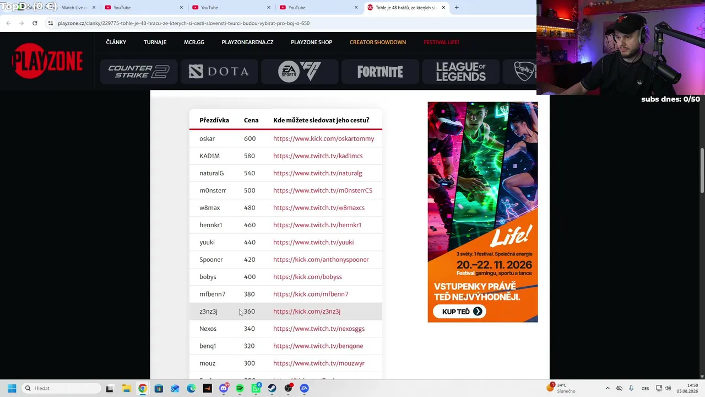Open Steam from the taskbar
Screen dimensions: 705x397
(272, 388)
